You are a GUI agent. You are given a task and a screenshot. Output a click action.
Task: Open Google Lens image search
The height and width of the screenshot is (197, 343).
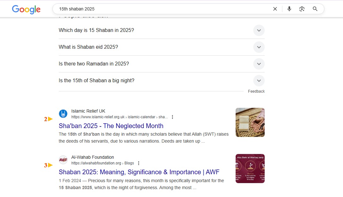[302, 9]
